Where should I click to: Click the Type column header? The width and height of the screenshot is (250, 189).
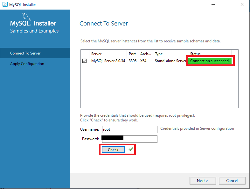(170, 54)
